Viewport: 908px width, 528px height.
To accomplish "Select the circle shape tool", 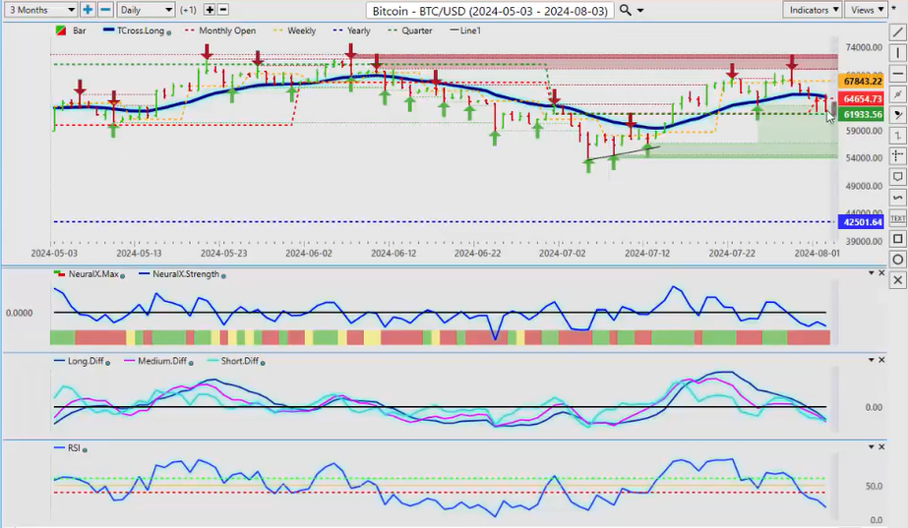I will point(897,260).
